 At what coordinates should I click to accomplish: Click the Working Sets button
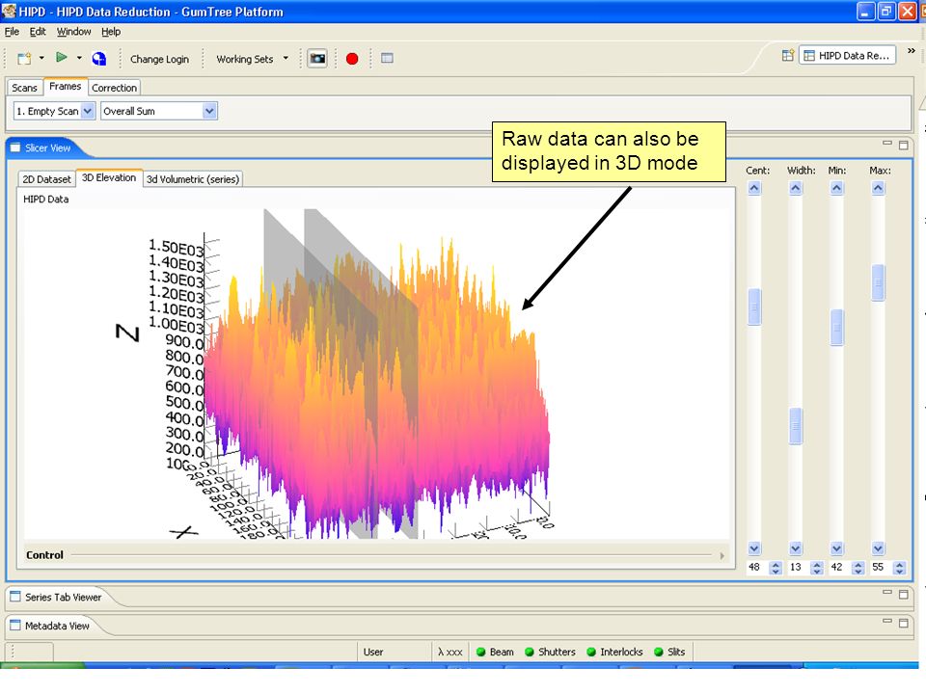[244, 59]
